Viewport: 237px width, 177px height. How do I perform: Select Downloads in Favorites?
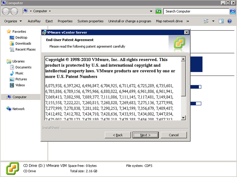[x=23, y=43]
